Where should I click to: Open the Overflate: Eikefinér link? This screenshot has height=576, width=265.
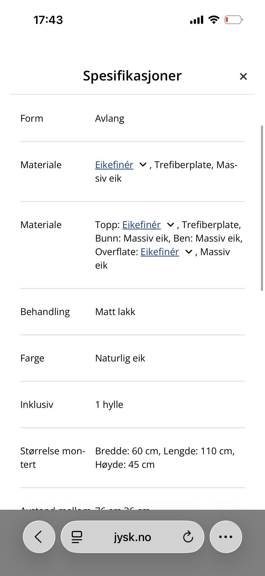coord(160,252)
